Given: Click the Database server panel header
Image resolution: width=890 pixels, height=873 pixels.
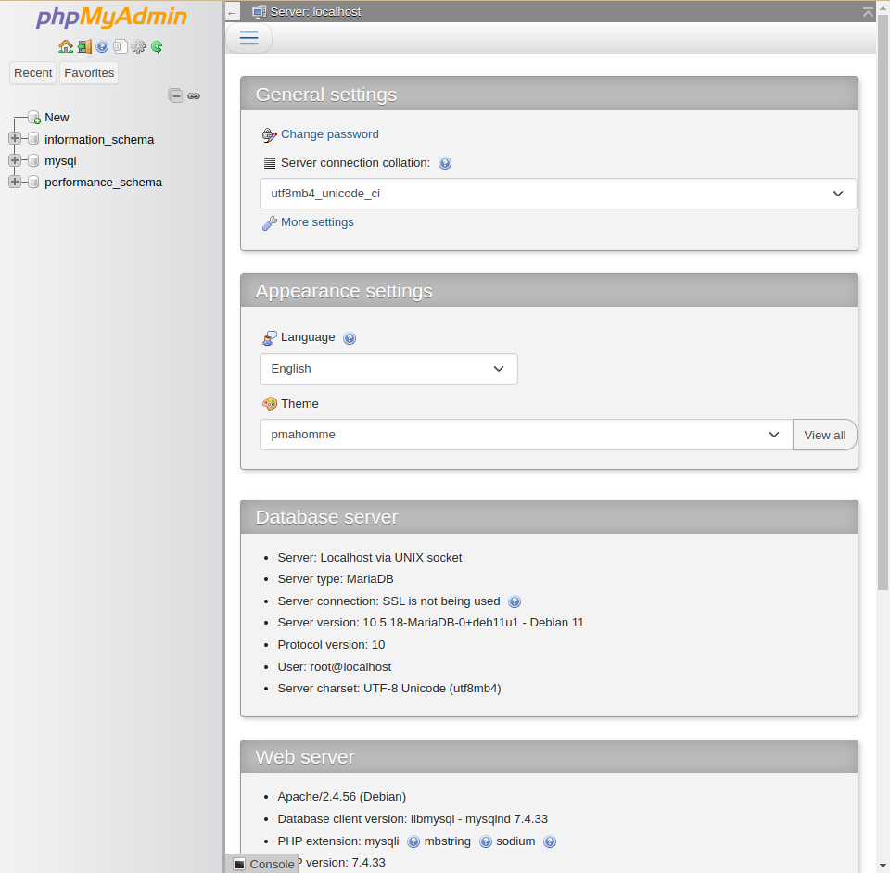Looking at the screenshot, I should [x=549, y=517].
